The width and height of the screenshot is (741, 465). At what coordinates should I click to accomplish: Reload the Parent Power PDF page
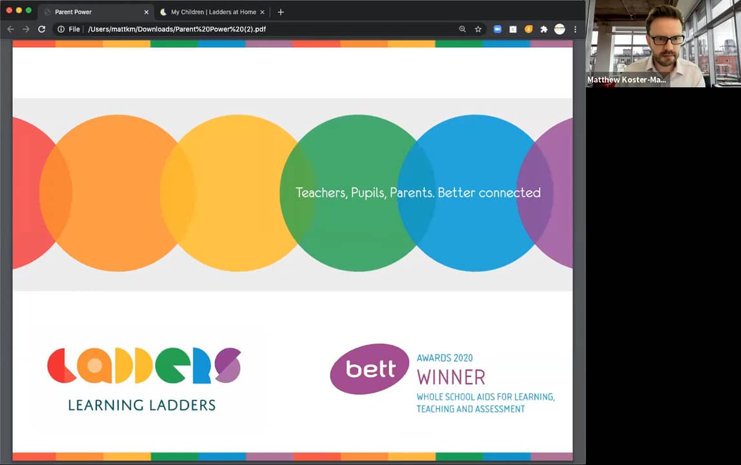tap(41, 29)
